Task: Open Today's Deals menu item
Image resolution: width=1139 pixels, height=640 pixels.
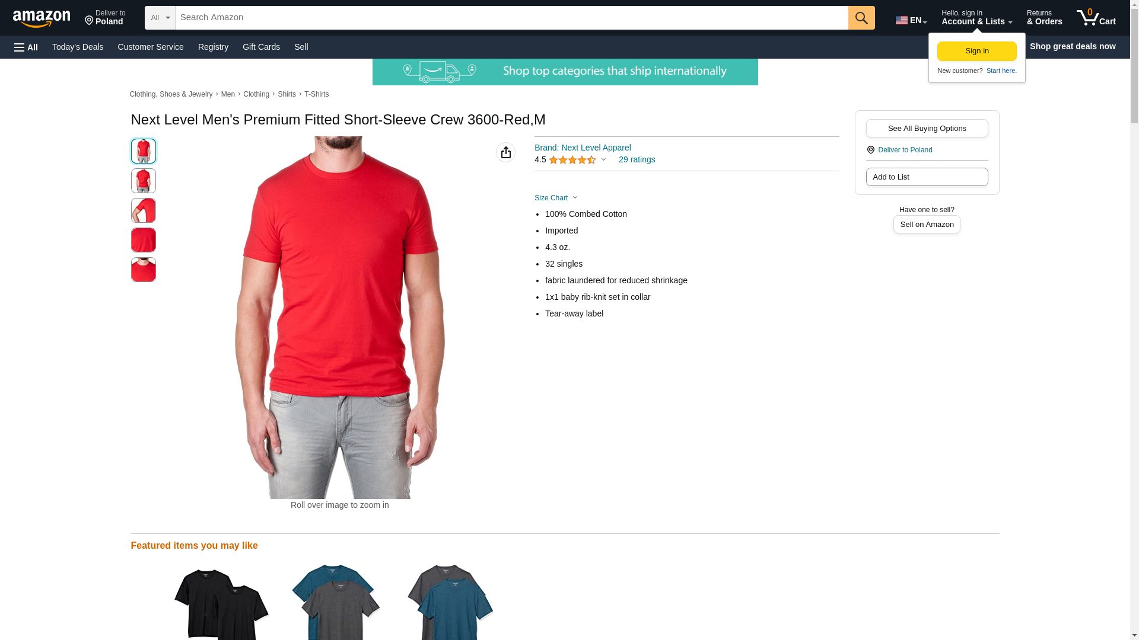Action: (x=78, y=47)
